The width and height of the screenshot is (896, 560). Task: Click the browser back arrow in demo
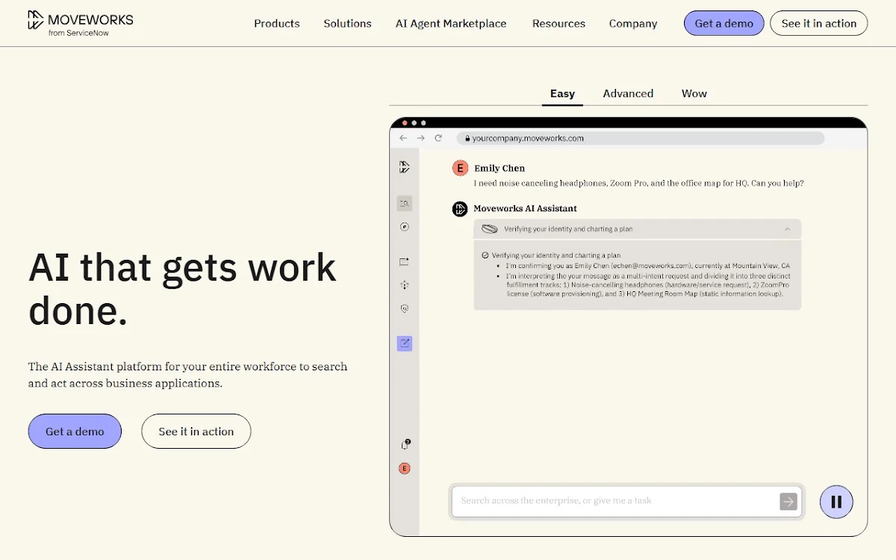[403, 138]
